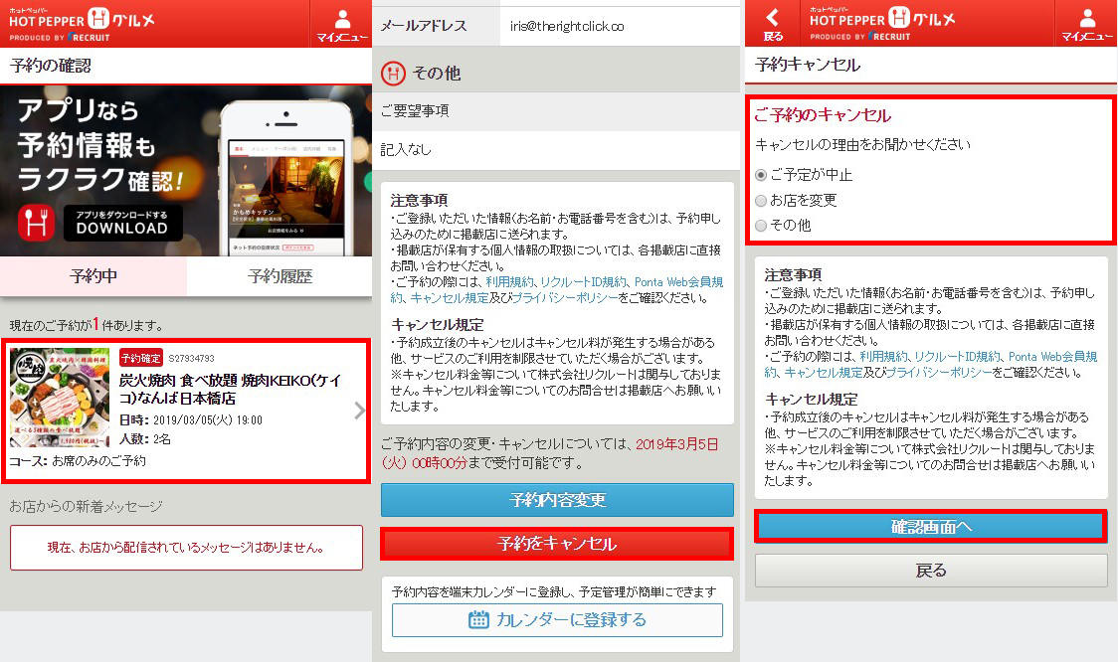Image resolution: width=1118 pixels, height=662 pixels.
Task: Click the DOWNLOAD app button in the banner
Action: click(122, 223)
